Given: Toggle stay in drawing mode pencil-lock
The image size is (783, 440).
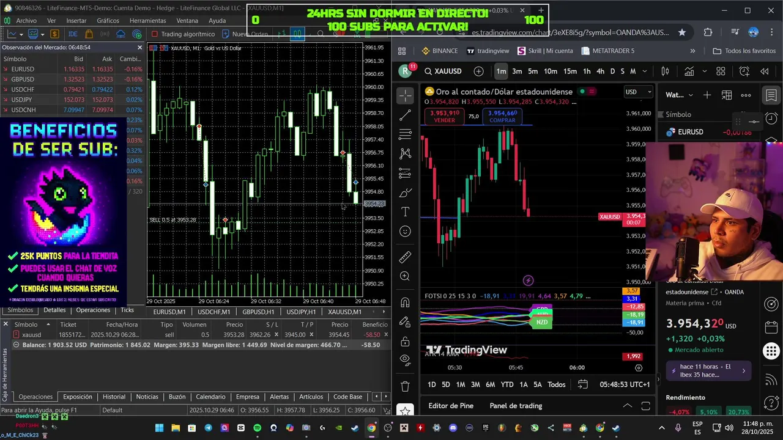Looking at the screenshot, I should pos(405,322).
